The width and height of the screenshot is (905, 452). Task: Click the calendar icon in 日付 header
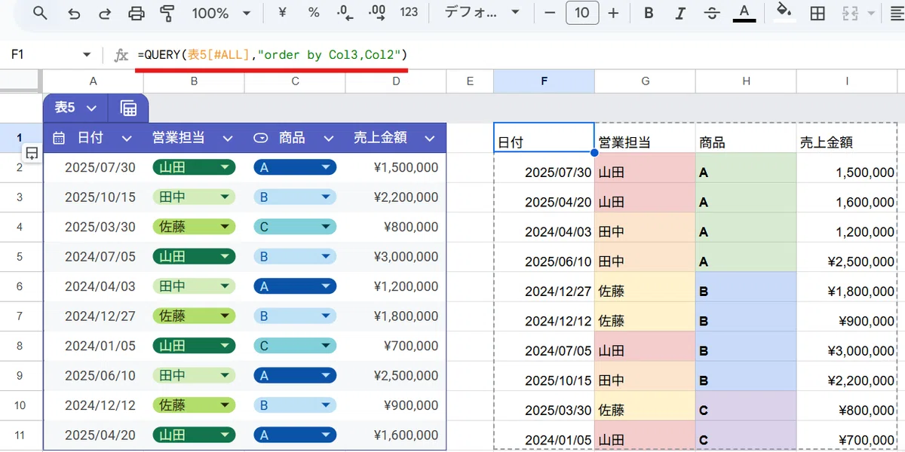(x=59, y=138)
